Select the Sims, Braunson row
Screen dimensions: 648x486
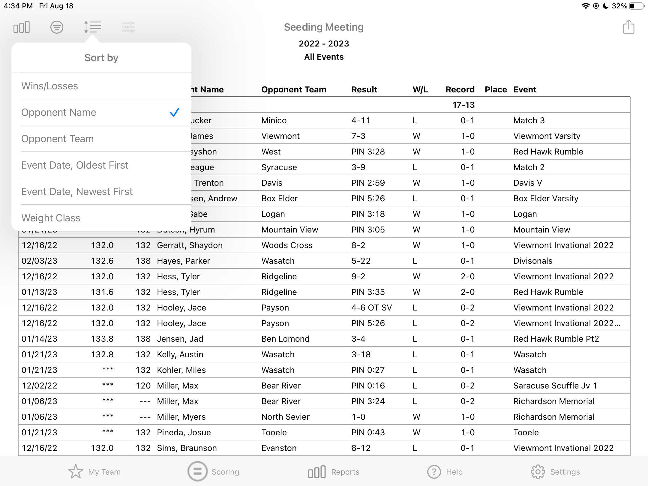[x=324, y=448]
